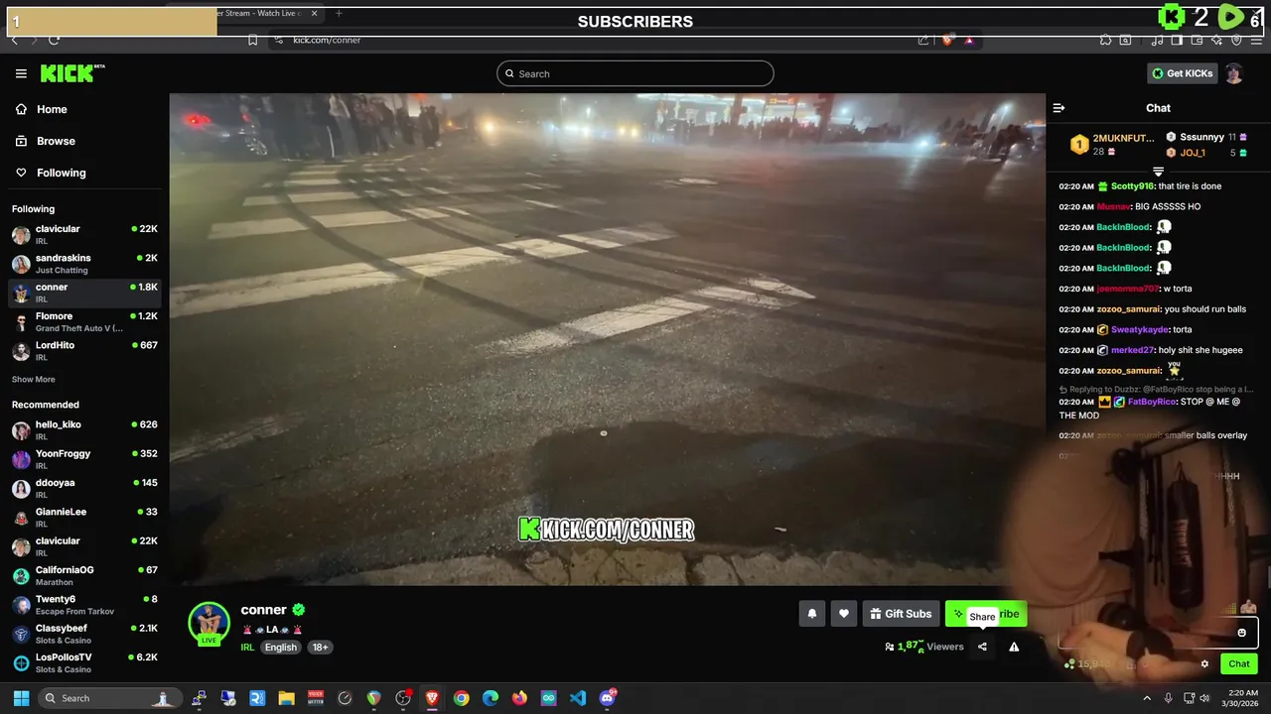Click the share stream icon
Viewport: 1271px width, 714px height.
tap(982, 647)
